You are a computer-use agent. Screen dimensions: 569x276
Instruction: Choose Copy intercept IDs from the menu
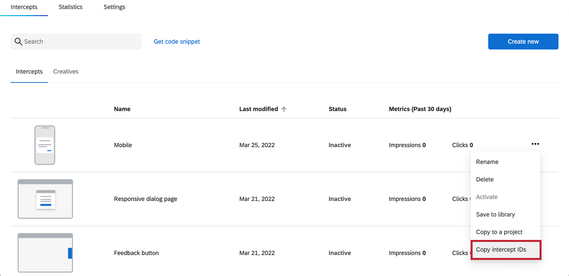pos(501,249)
